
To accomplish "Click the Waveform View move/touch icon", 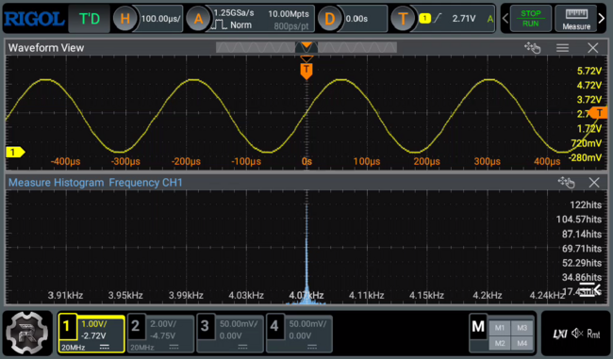I will click(533, 48).
